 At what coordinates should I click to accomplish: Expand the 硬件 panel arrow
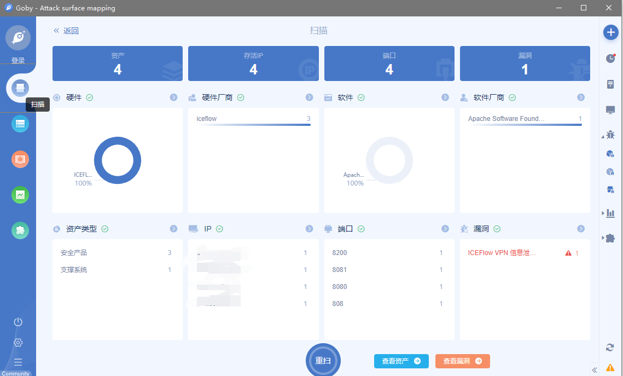point(173,97)
